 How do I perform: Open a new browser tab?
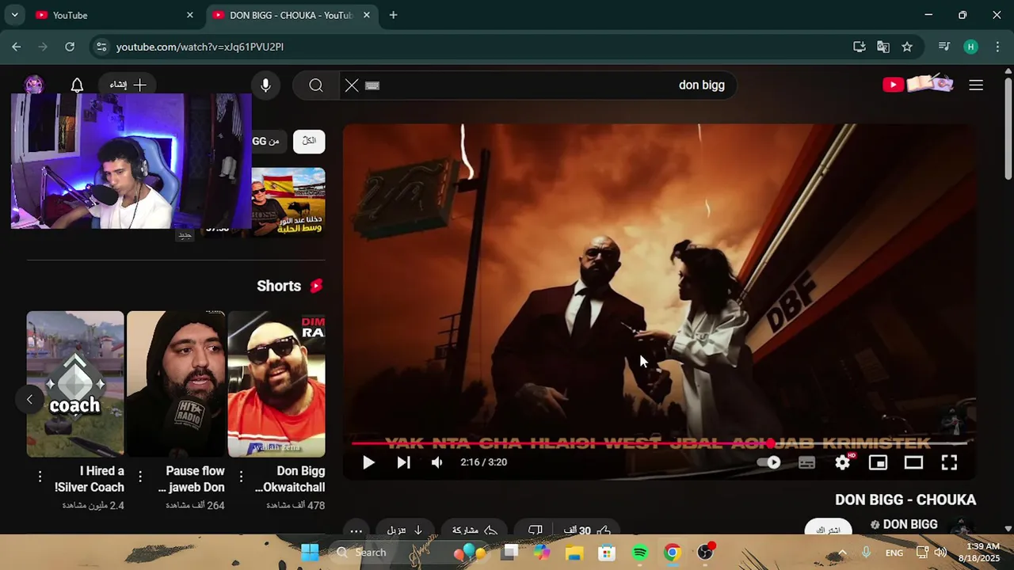coord(393,15)
